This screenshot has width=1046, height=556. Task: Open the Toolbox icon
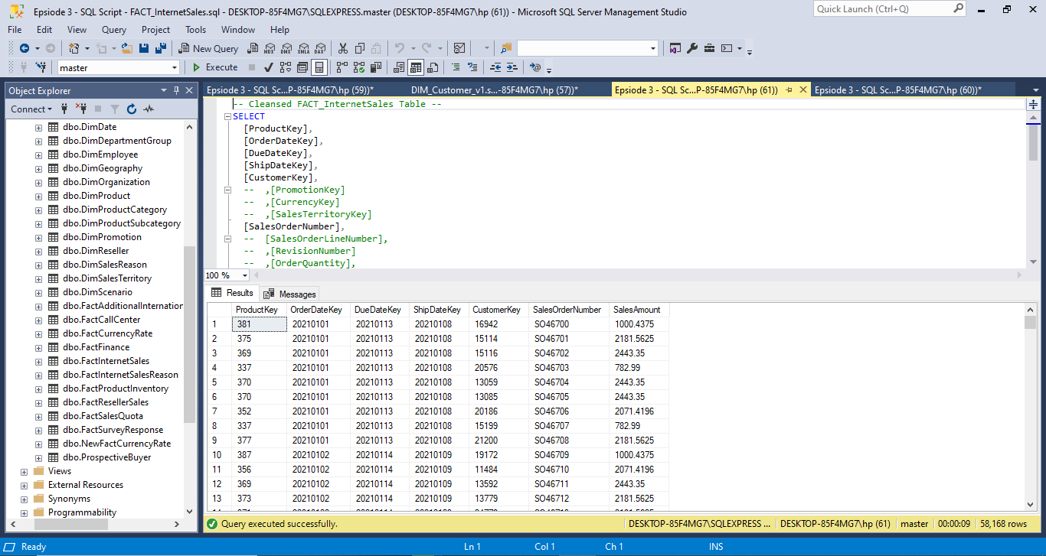(x=710, y=48)
